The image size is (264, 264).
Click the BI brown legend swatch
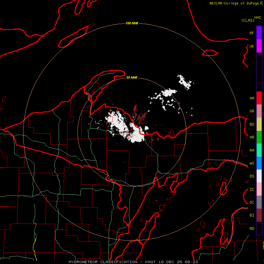pyautogui.click(x=259, y=215)
